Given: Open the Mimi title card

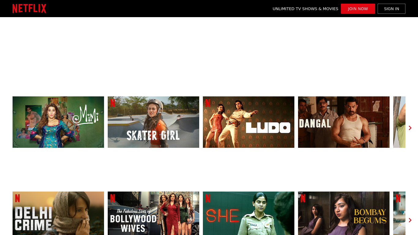Looking at the screenshot, I should pos(58,122).
